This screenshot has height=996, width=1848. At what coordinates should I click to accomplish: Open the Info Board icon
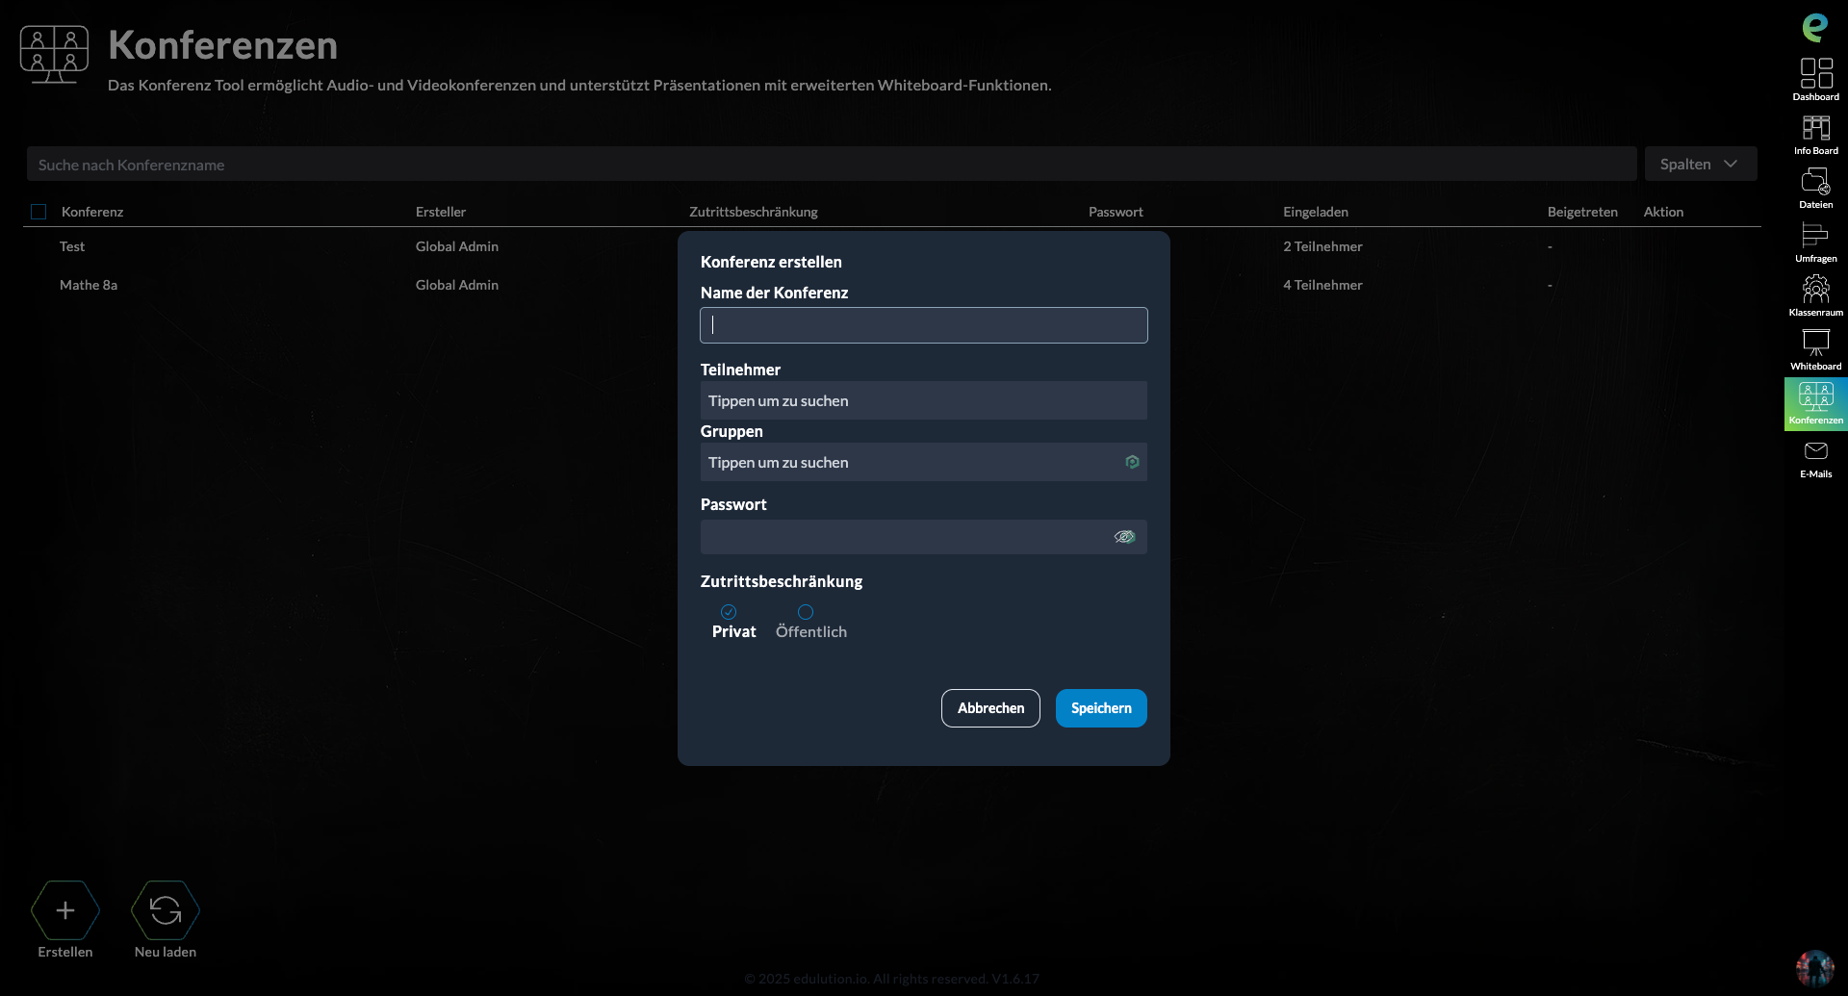tap(1815, 134)
